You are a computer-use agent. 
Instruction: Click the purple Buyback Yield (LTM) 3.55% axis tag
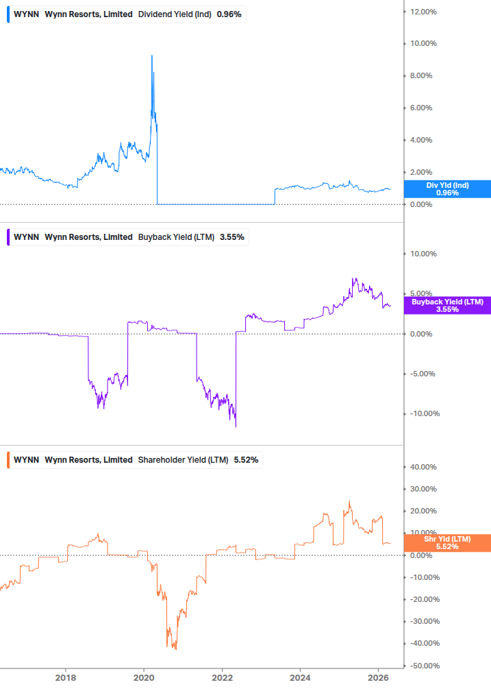click(x=447, y=305)
